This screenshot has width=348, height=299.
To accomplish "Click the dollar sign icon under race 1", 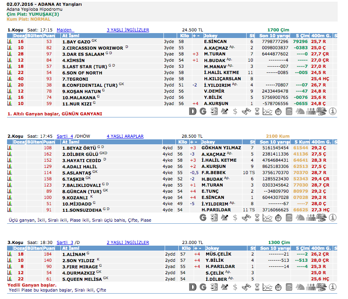I will click(235, 111).
